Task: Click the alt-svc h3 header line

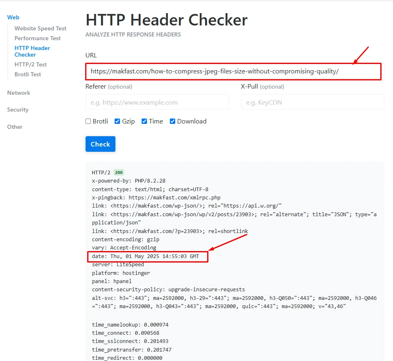Action: coord(234,302)
